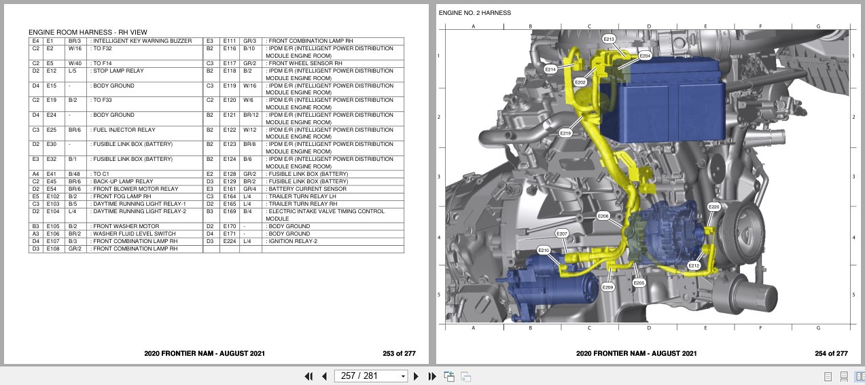Click WASHER FLUID LEVEL SWITCH text
The height and width of the screenshot is (385, 865).
(x=133, y=234)
